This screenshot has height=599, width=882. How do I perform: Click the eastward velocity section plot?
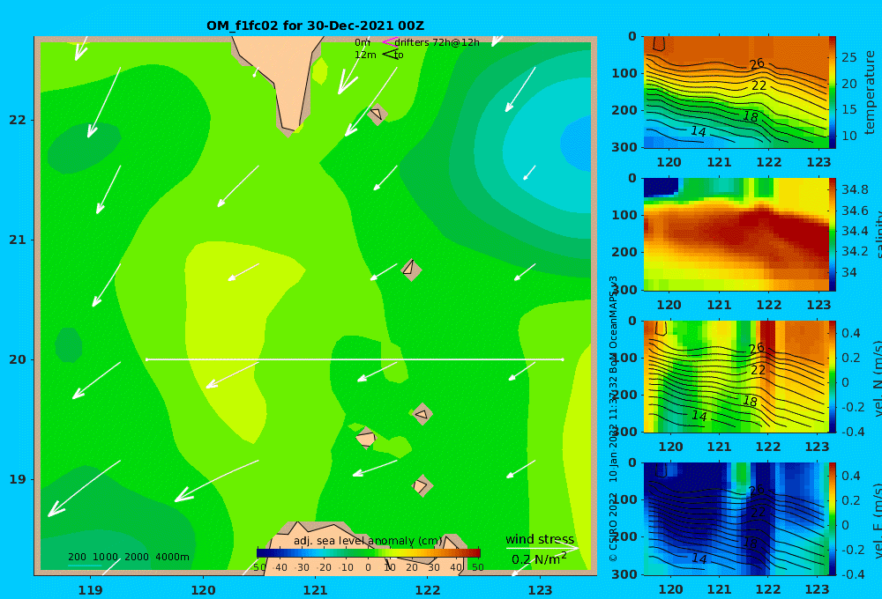[736, 519]
